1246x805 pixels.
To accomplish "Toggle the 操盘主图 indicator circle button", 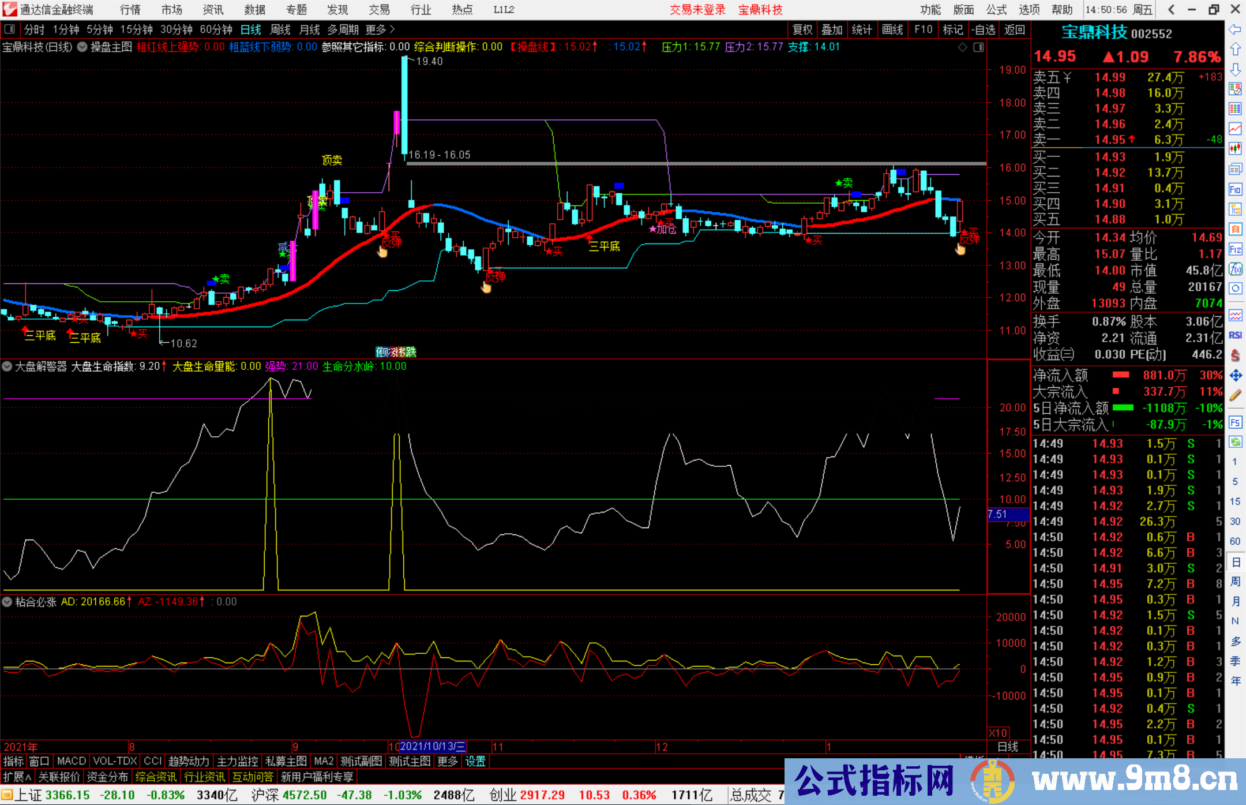I will point(82,47).
